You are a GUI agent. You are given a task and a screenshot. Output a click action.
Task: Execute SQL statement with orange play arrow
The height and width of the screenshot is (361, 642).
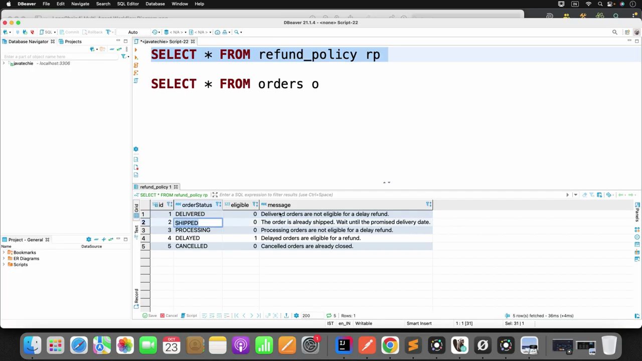tap(136, 50)
